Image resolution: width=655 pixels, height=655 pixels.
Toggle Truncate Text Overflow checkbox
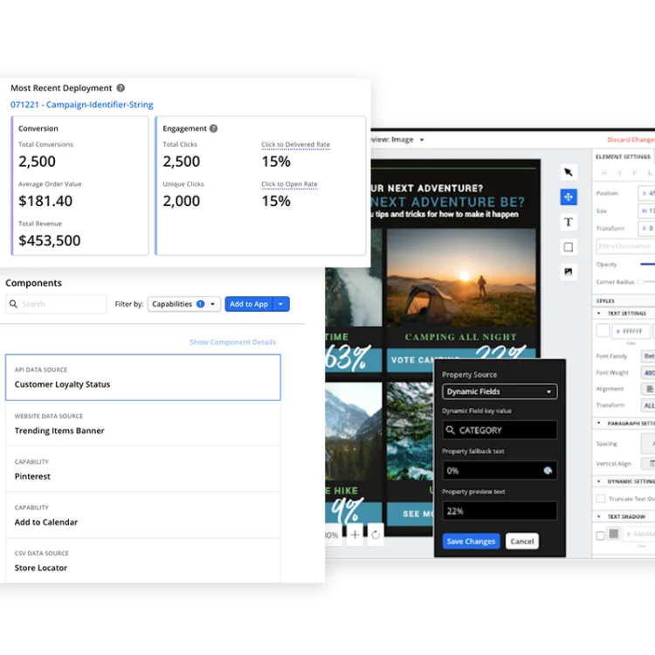601,499
